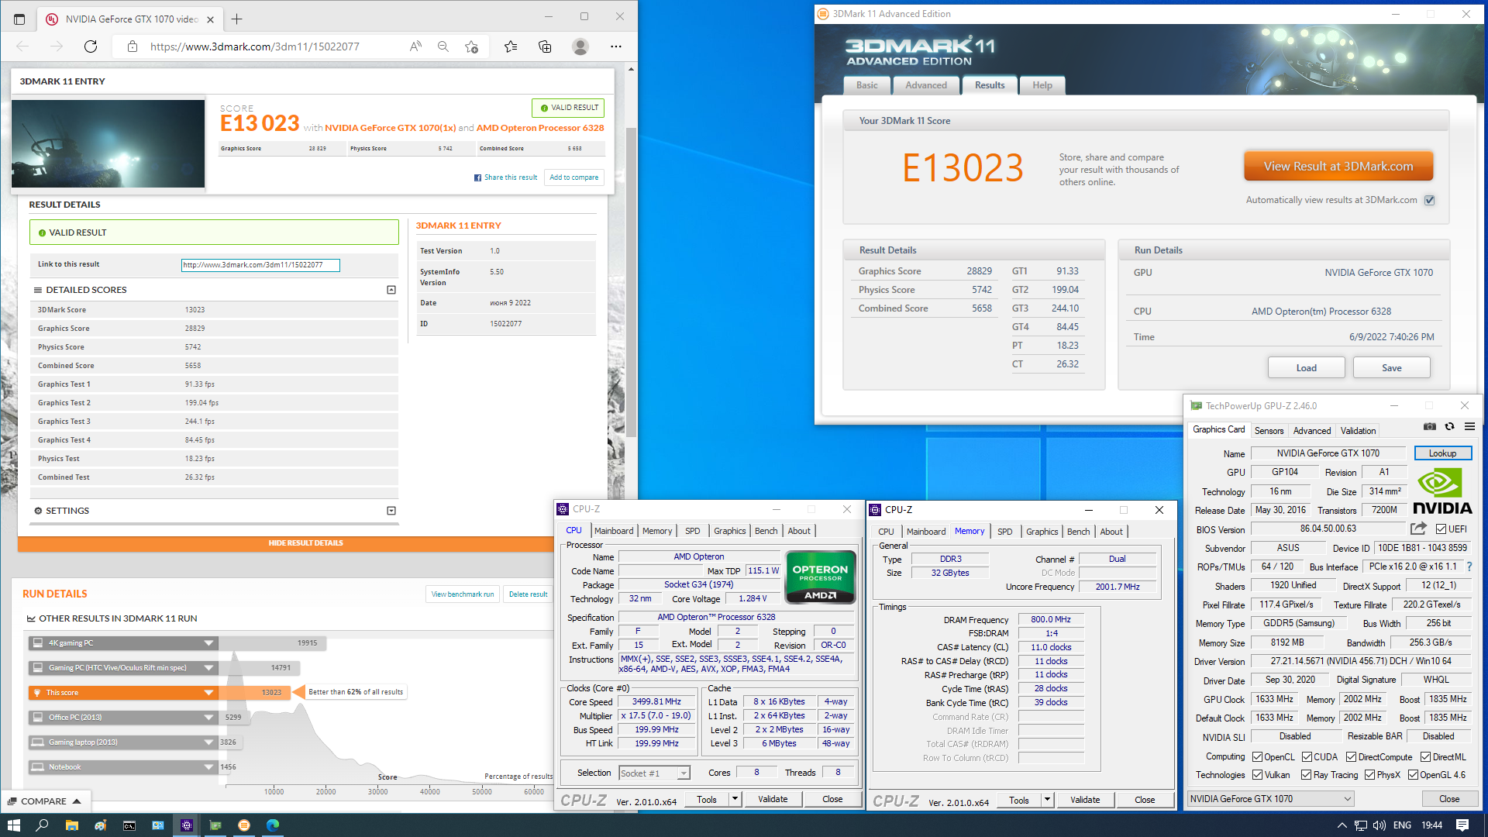This screenshot has height=837, width=1488.
Task: Expand the Office PC (2013) row
Action: click(208, 718)
